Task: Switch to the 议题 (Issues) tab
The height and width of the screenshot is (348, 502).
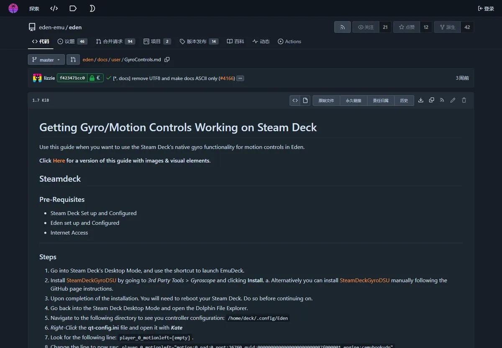Action: tap(72, 41)
